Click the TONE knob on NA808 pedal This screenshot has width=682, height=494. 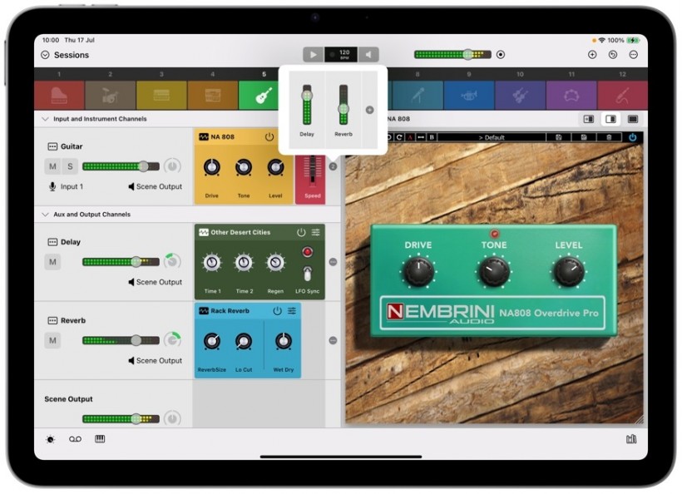click(494, 271)
